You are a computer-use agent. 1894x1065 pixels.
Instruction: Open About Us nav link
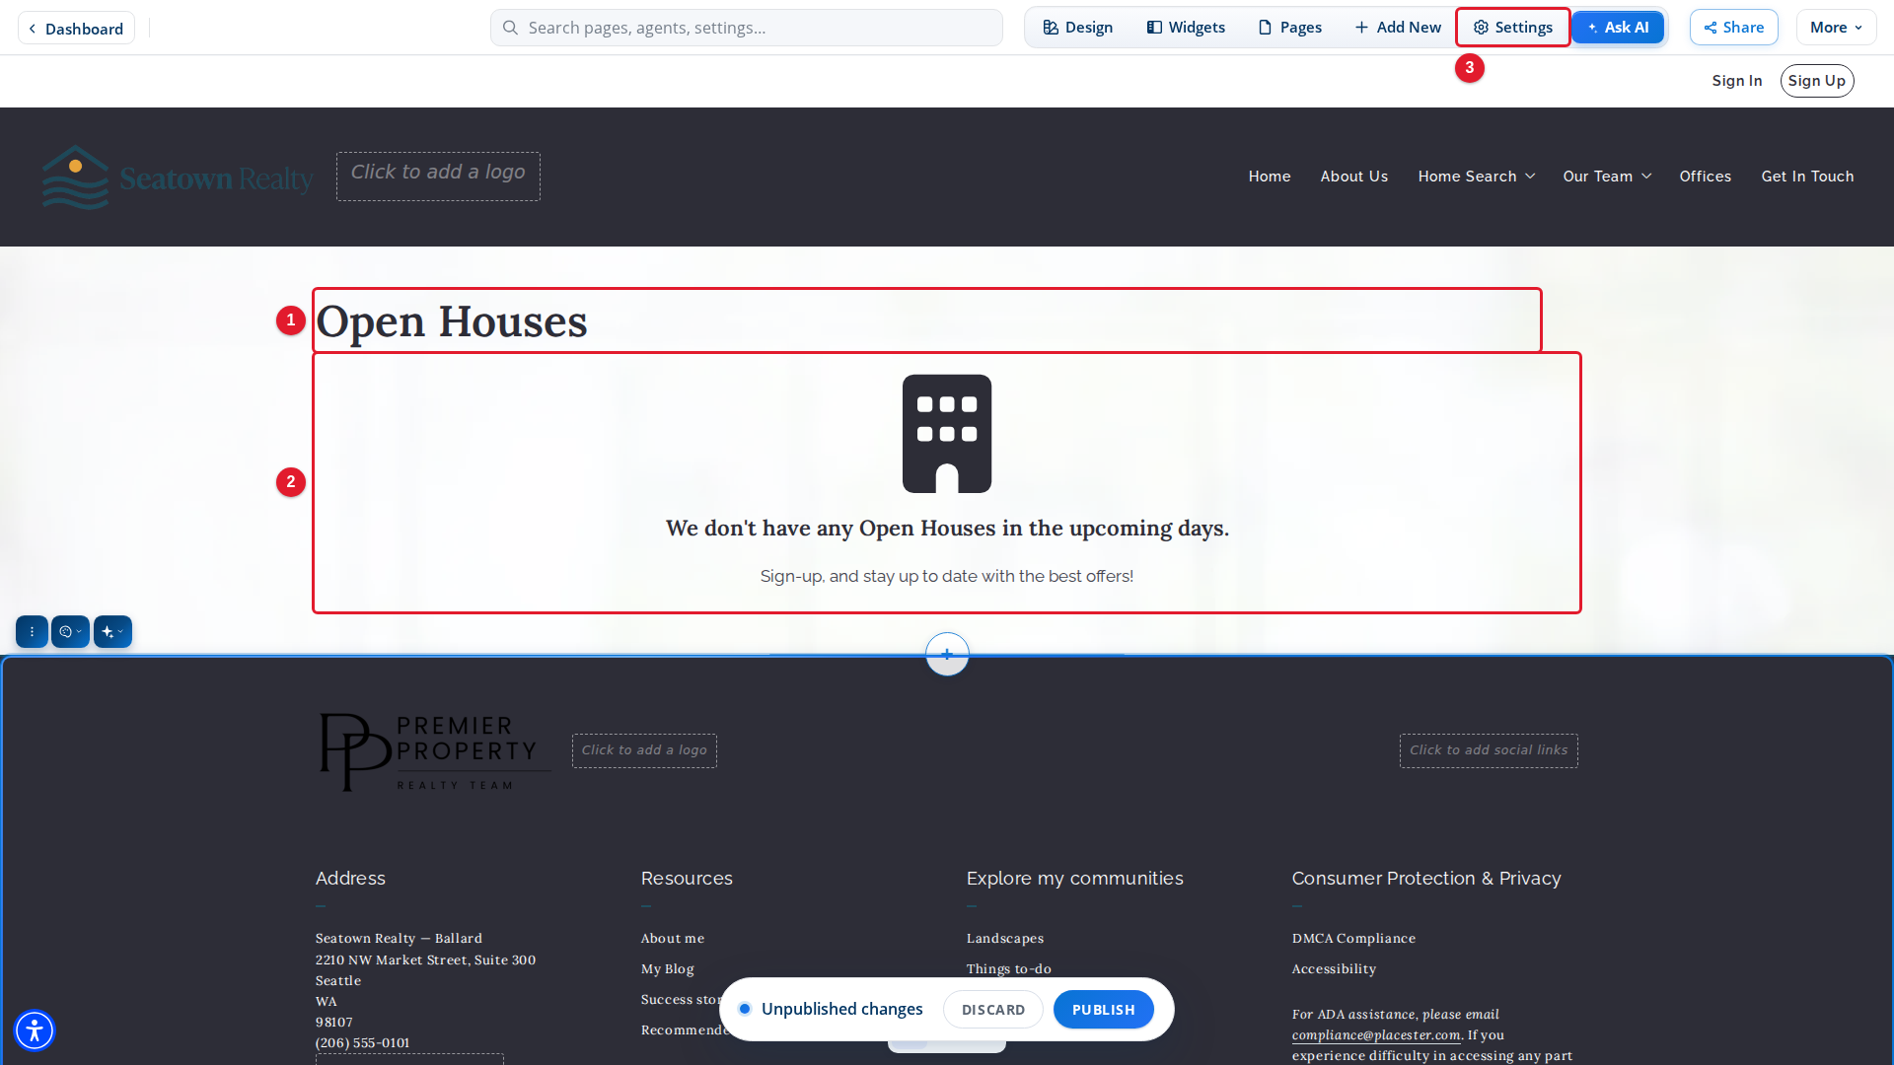1354,177
